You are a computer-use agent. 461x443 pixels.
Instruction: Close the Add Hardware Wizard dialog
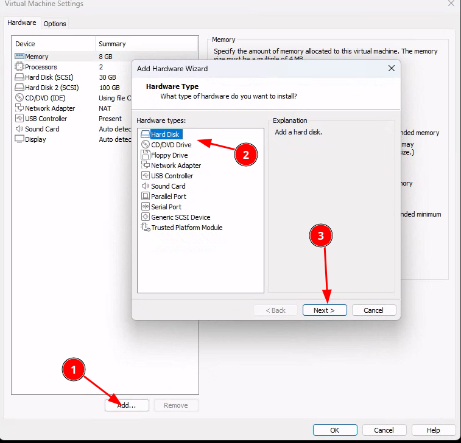pos(392,69)
